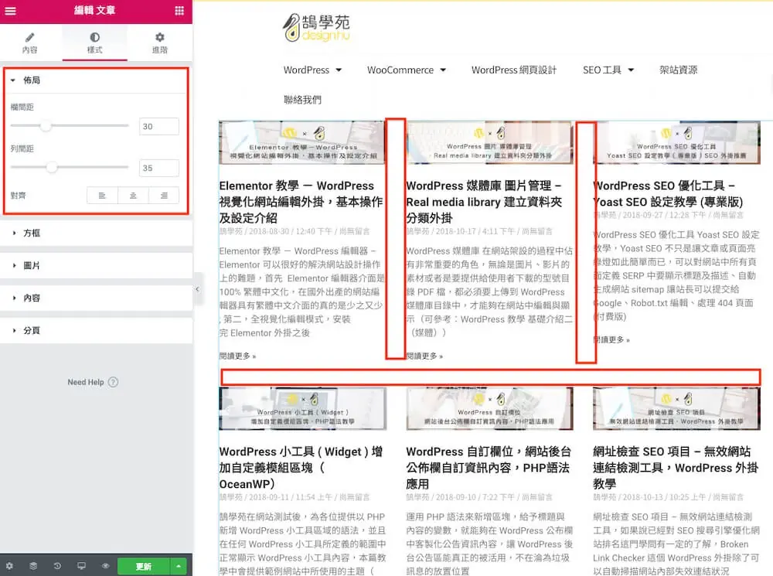Expand the 分頁 section
The width and height of the screenshot is (773, 576).
[x=96, y=330]
